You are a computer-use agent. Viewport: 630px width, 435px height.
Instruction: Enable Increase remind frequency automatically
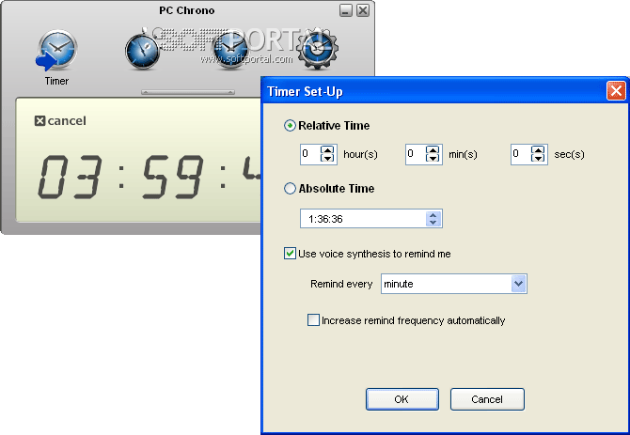[x=313, y=320]
